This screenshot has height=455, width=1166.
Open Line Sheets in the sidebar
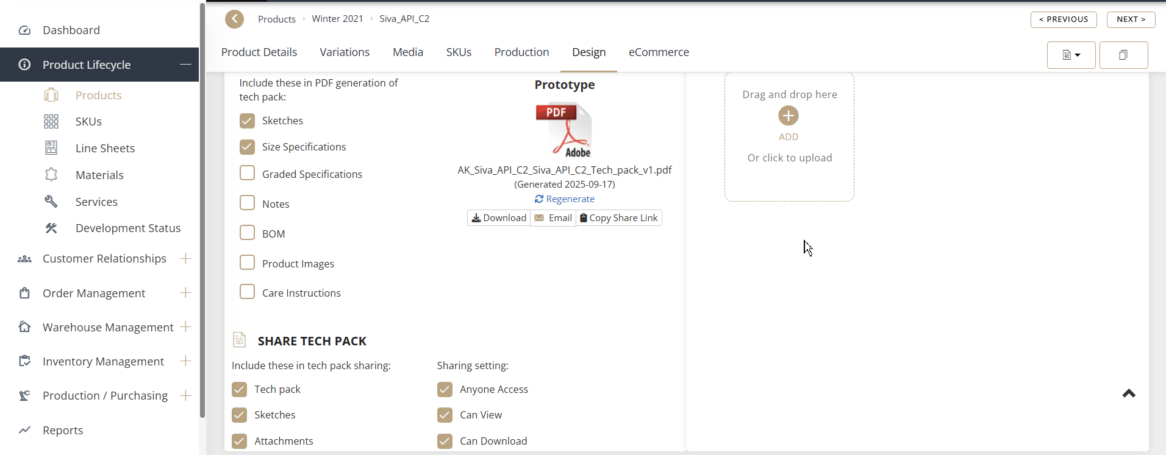click(105, 149)
